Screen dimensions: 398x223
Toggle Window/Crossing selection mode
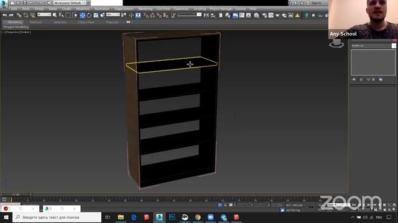(75, 15)
